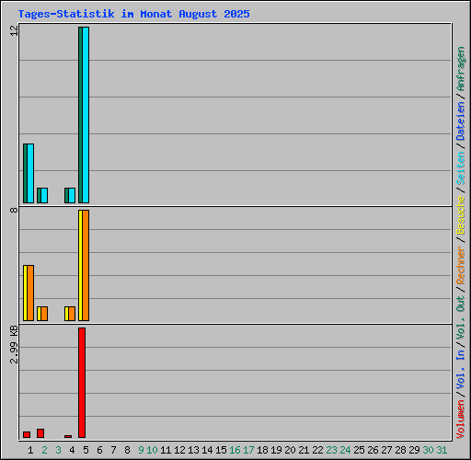Select the orange bar for day 2

point(44,314)
